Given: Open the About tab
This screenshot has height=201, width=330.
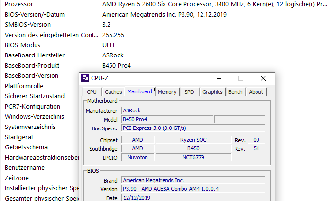Looking at the screenshot, I should pos(256,92).
